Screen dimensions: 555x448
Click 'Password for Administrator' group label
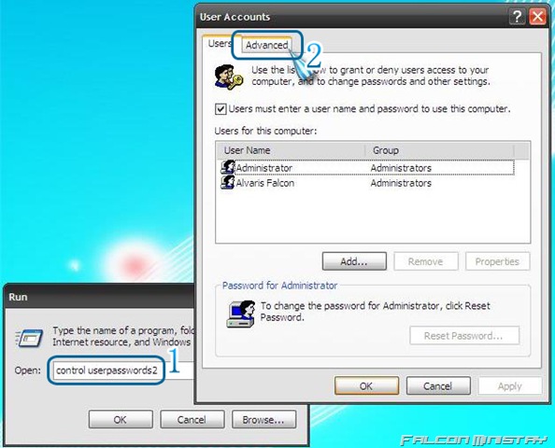point(279,286)
